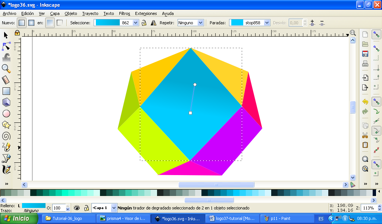This screenshot has width=382, height=224.
Task: Select the Tweak tool
Action: 6,57
